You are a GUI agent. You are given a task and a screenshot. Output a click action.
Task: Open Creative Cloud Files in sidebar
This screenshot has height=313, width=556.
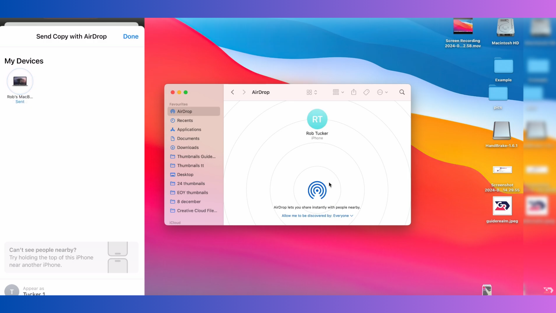pos(194,211)
